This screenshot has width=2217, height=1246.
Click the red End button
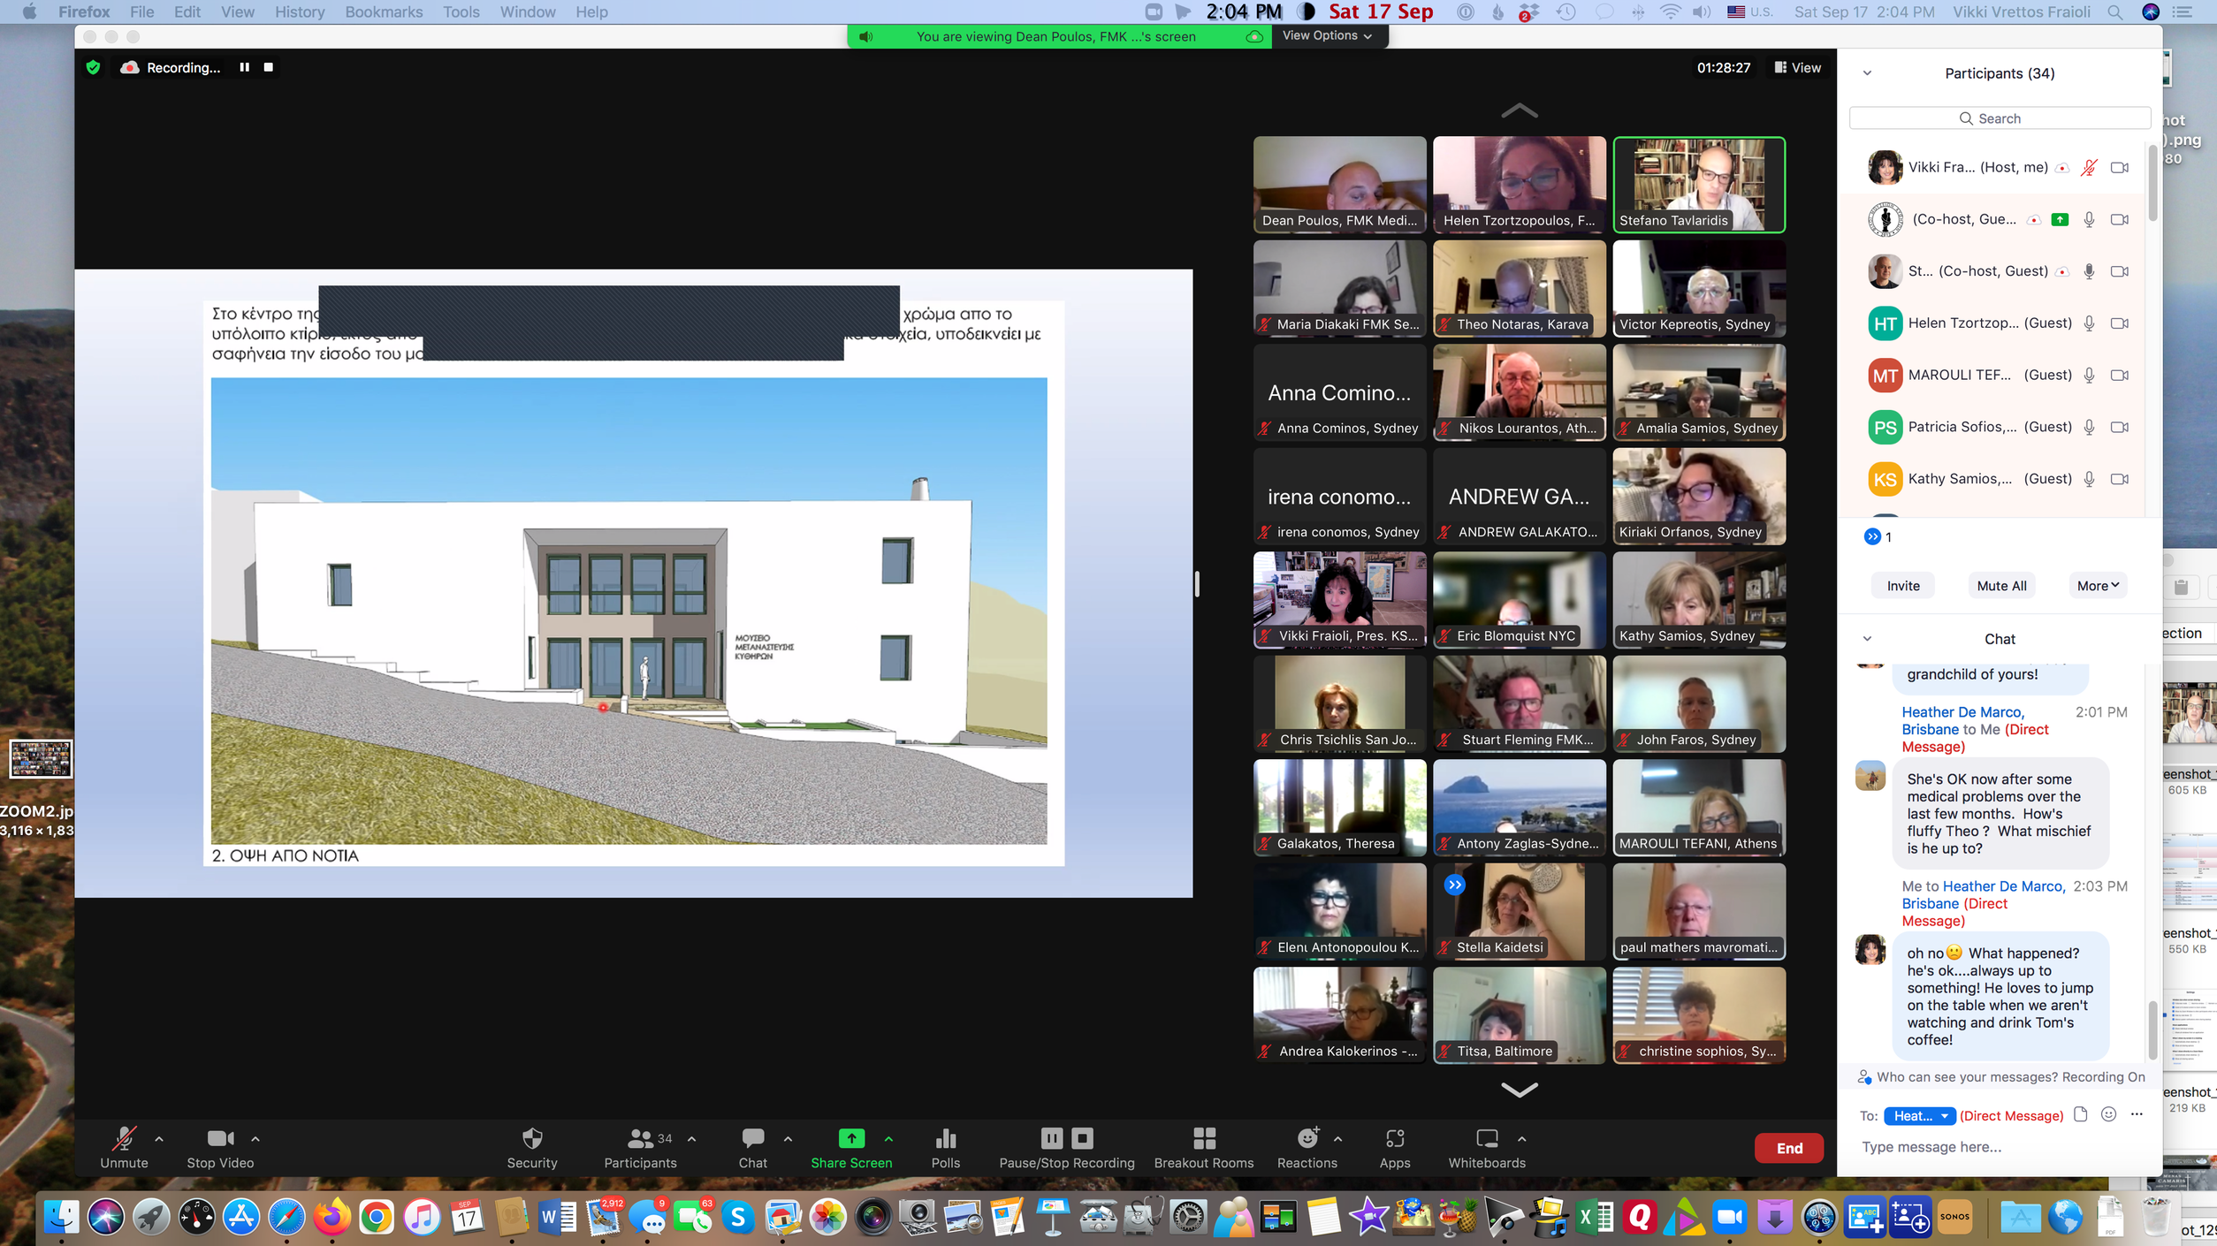pyautogui.click(x=1788, y=1148)
